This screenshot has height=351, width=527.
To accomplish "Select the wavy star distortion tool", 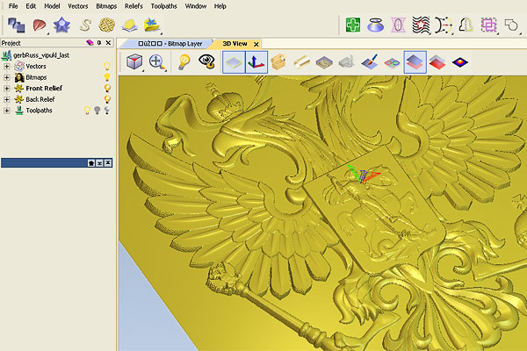I will 421,25.
